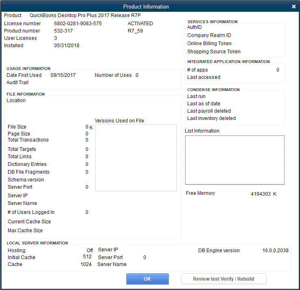Click the Last as of date label
Image resolution: width=300 pixels, height=290 pixels.
[x=204, y=104]
